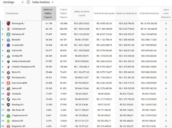Click the Vasco-RJ crest icon
Viewport: 172px width, 128px height.
[8, 99]
